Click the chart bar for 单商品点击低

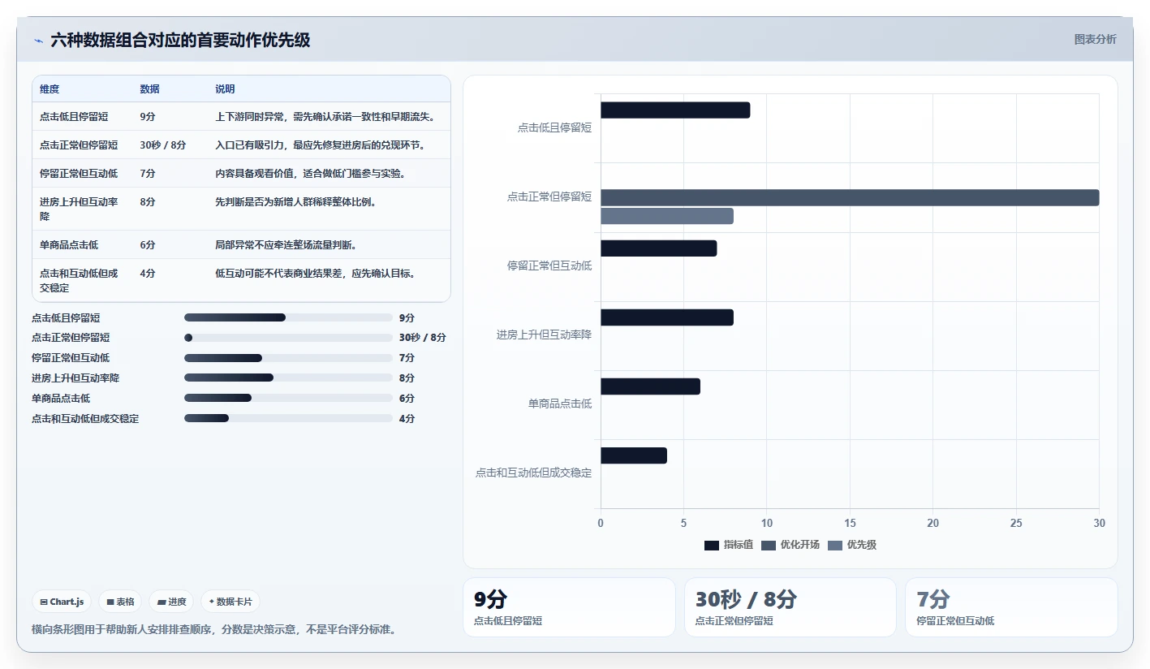click(650, 386)
